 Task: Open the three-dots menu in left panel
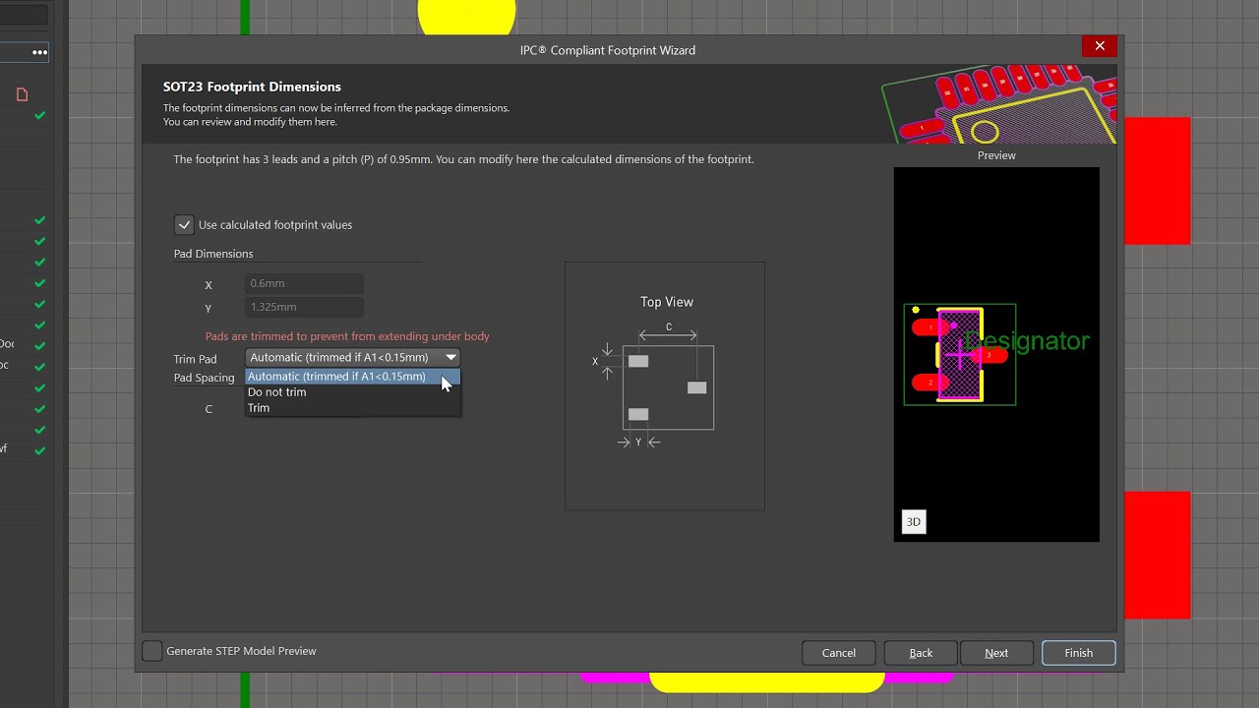coord(39,52)
